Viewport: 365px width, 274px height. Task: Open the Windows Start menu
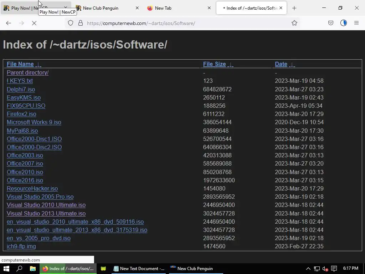pyautogui.click(x=6, y=269)
